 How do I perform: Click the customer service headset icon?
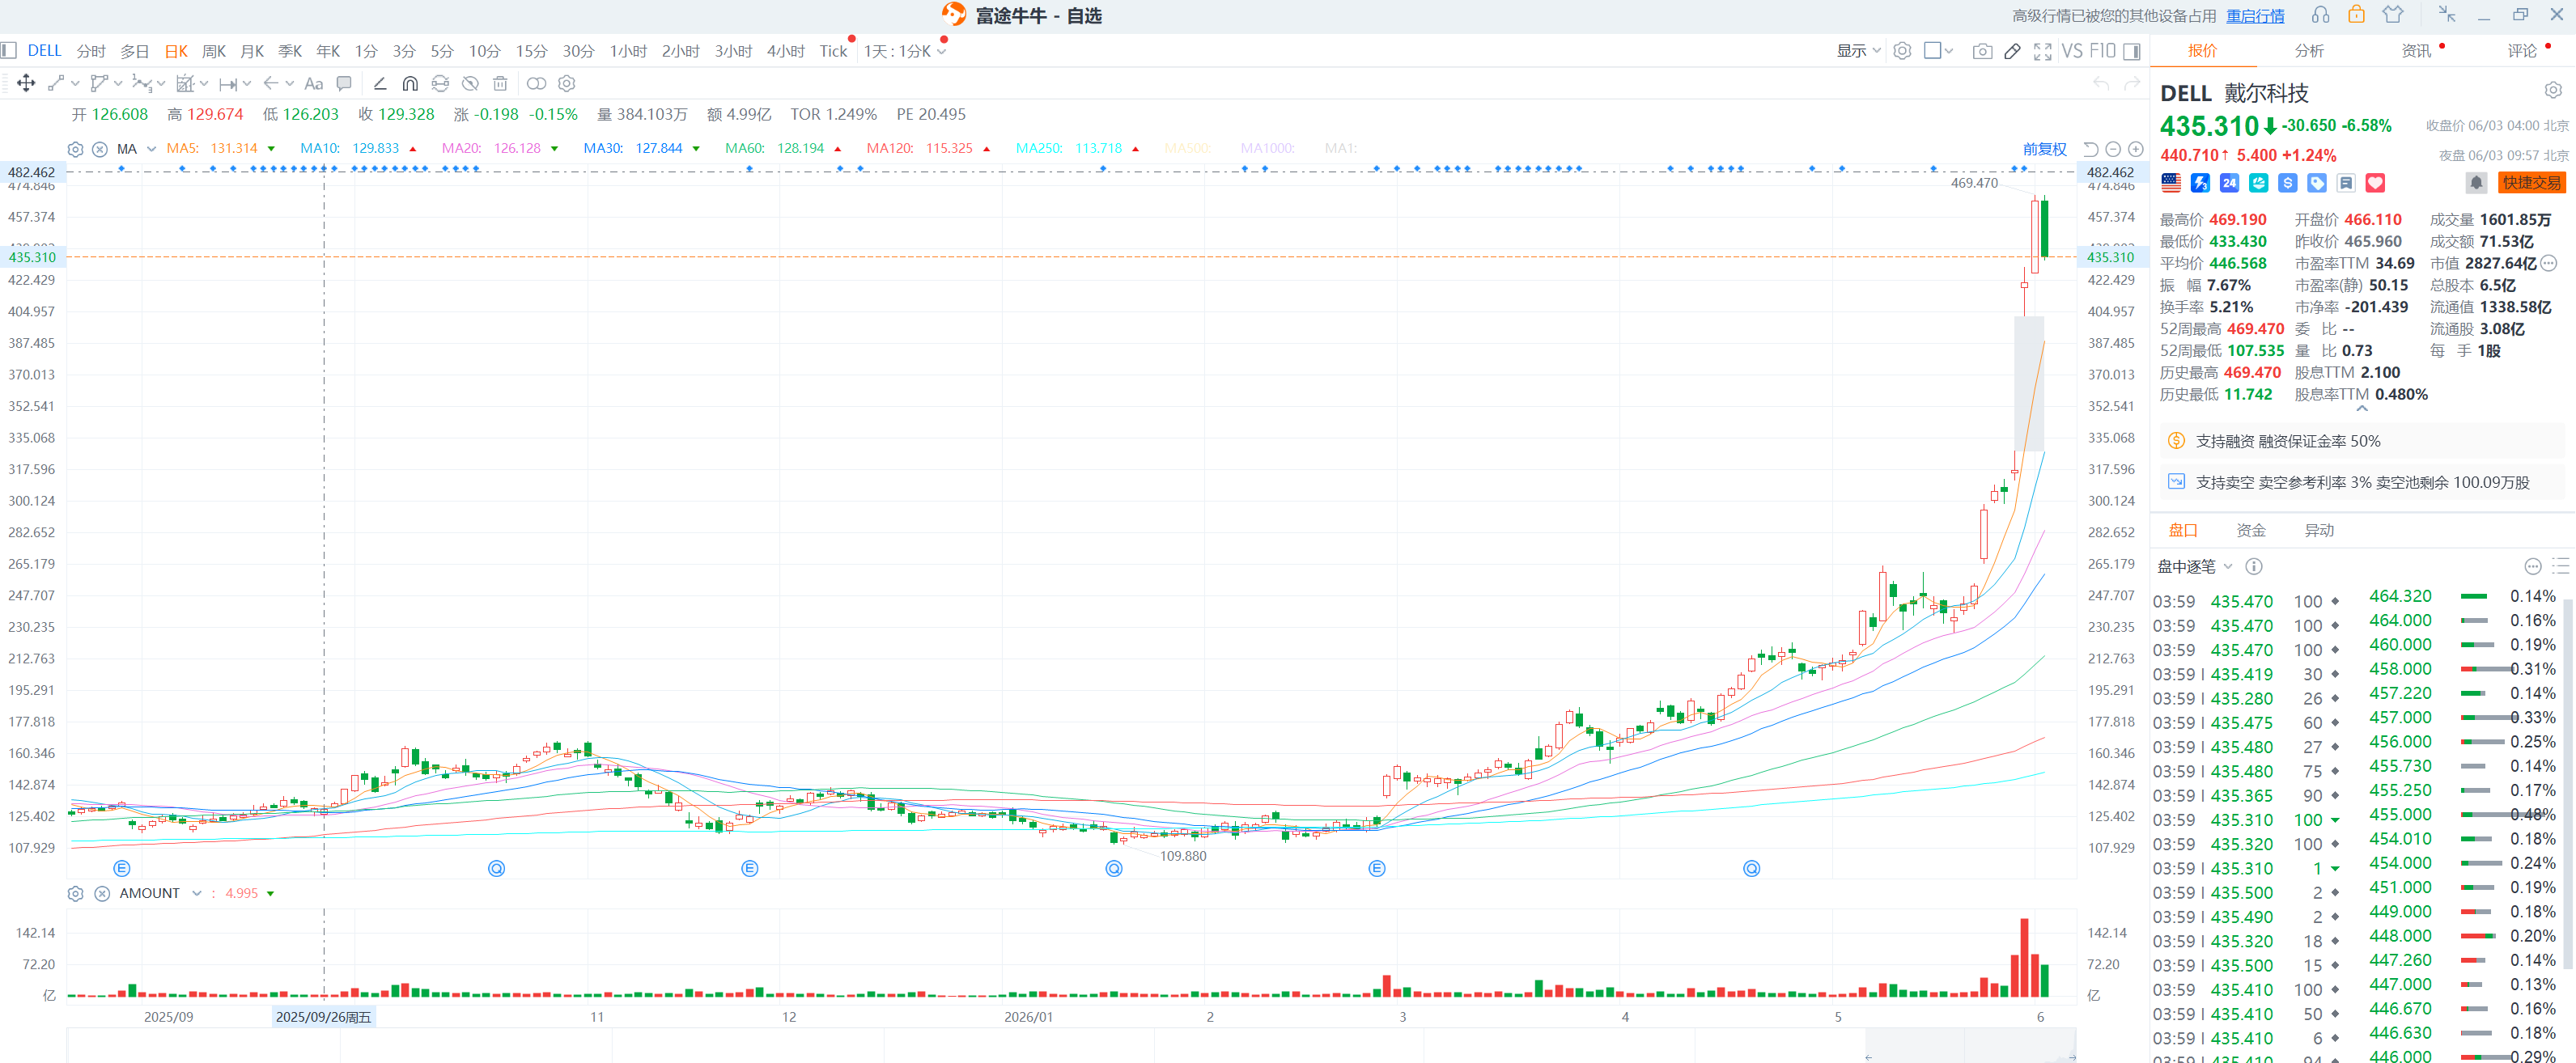(2321, 15)
